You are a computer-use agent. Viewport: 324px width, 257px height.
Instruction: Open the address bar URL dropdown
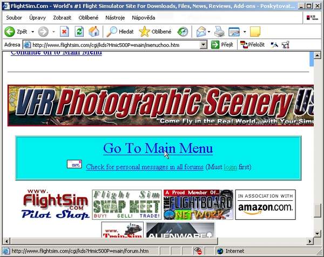[x=204, y=45]
